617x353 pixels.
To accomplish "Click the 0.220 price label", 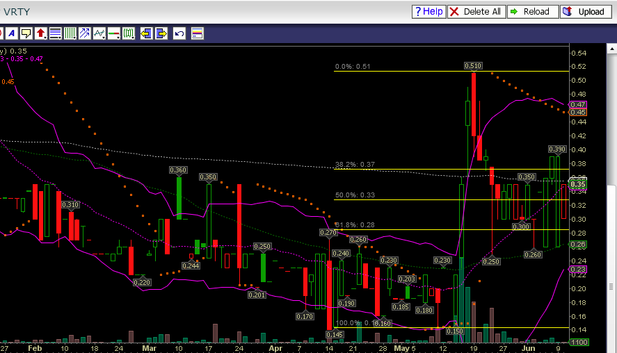I will tap(142, 282).
